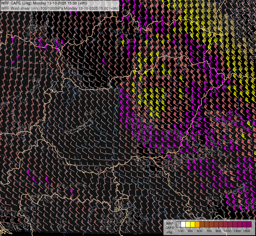Viewport: 256px width, 236px height.
Task: Select the 500 tick label in the legend
Action: [200, 231]
